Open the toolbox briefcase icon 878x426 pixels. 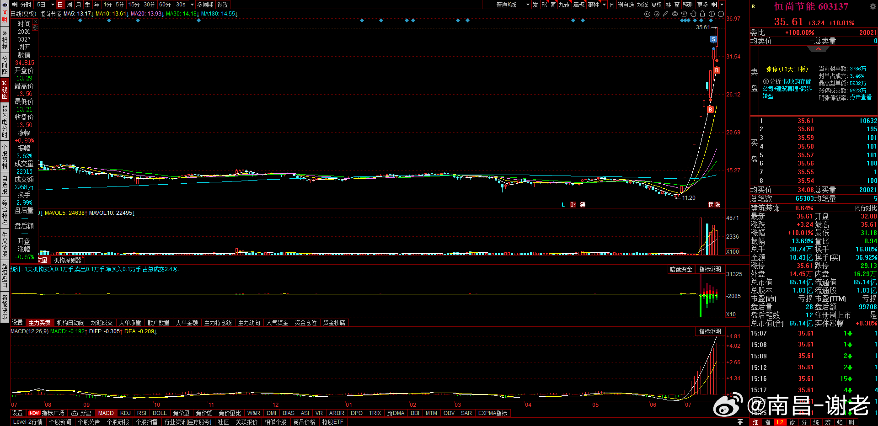684,14
